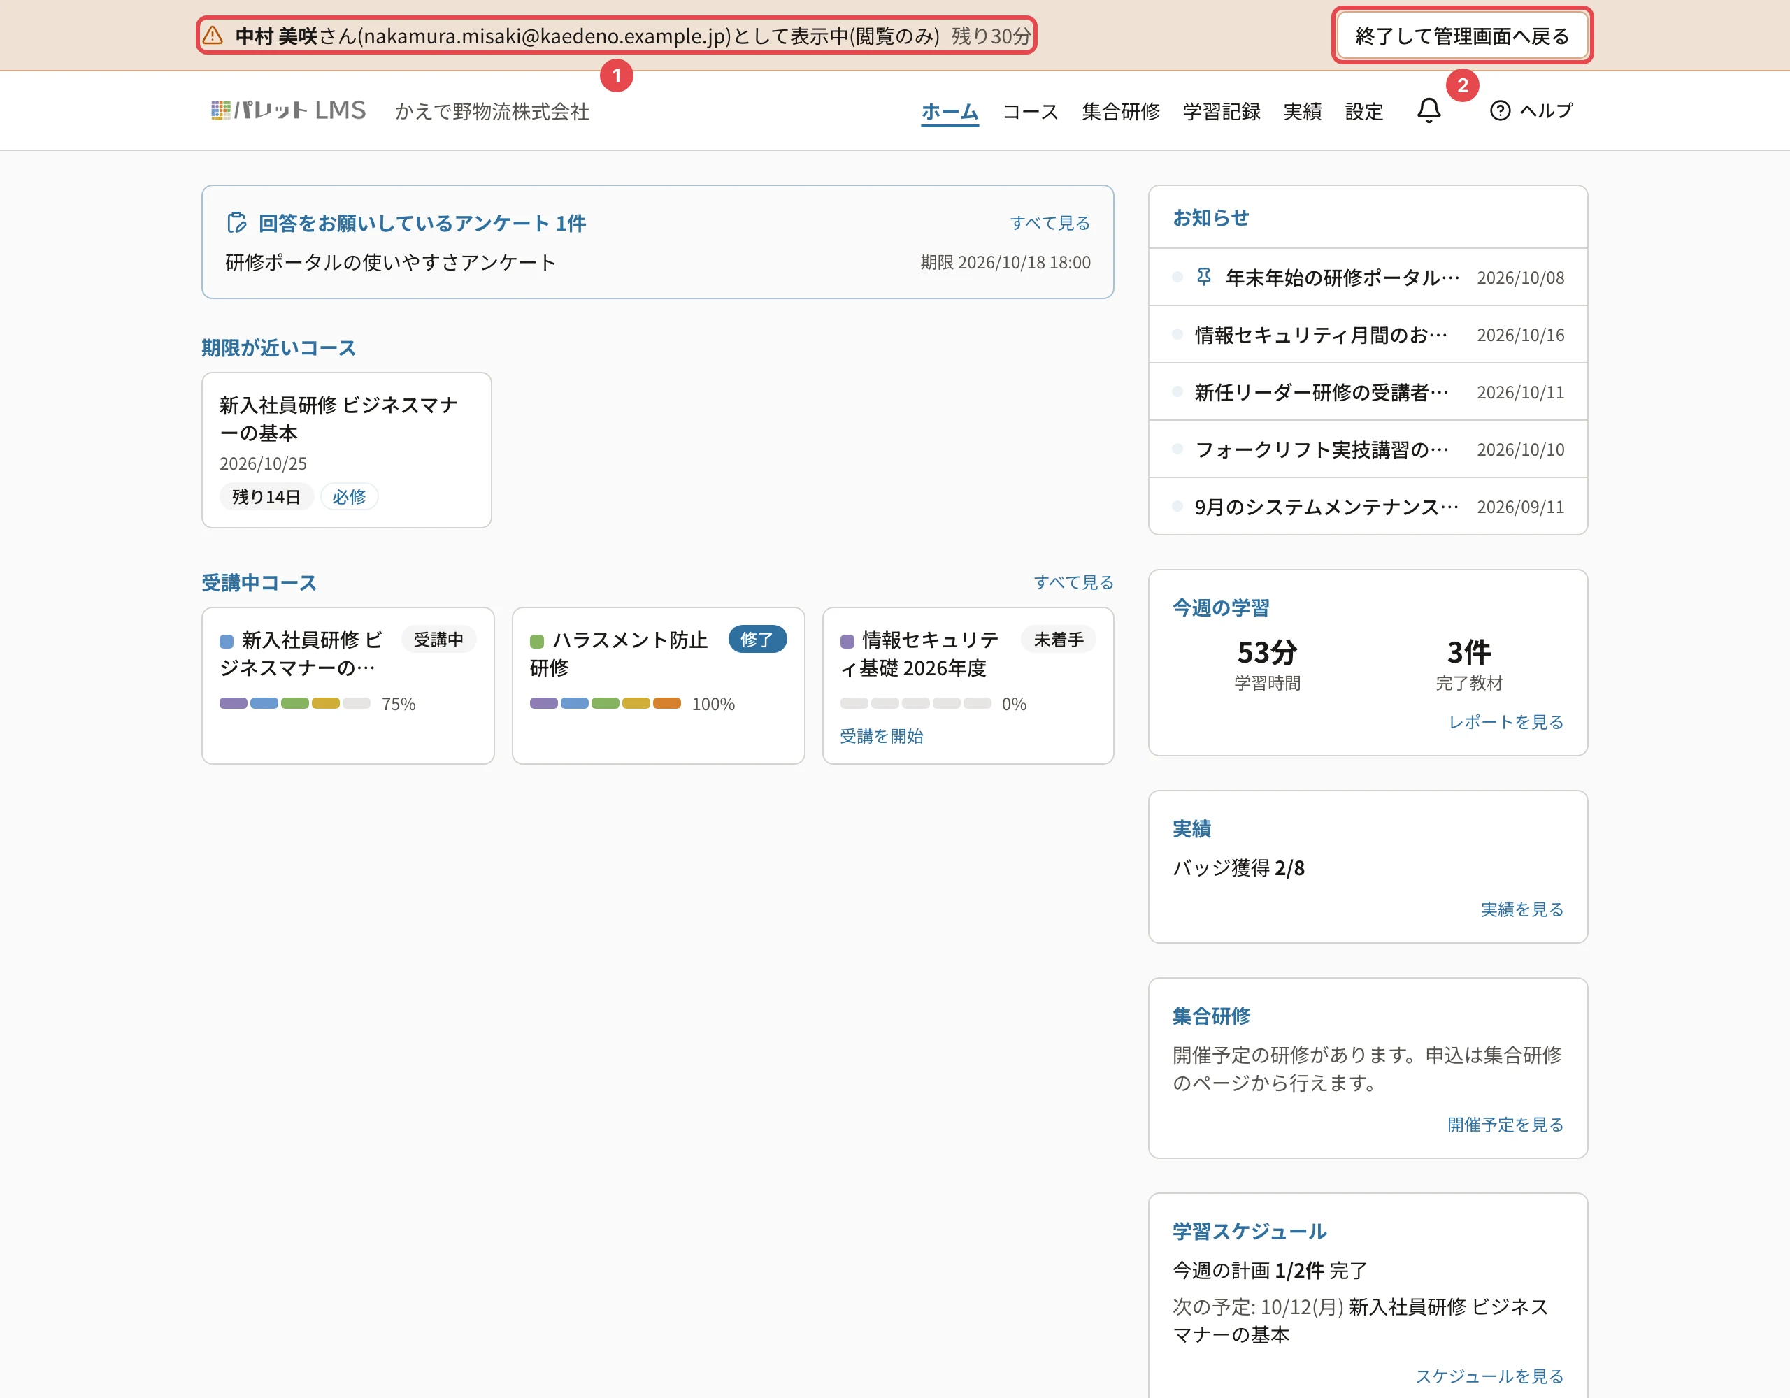This screenshot has width=1790, height=1398.
Task: Open 開催予定を見る link
Action: [x=1505, y=1124]
